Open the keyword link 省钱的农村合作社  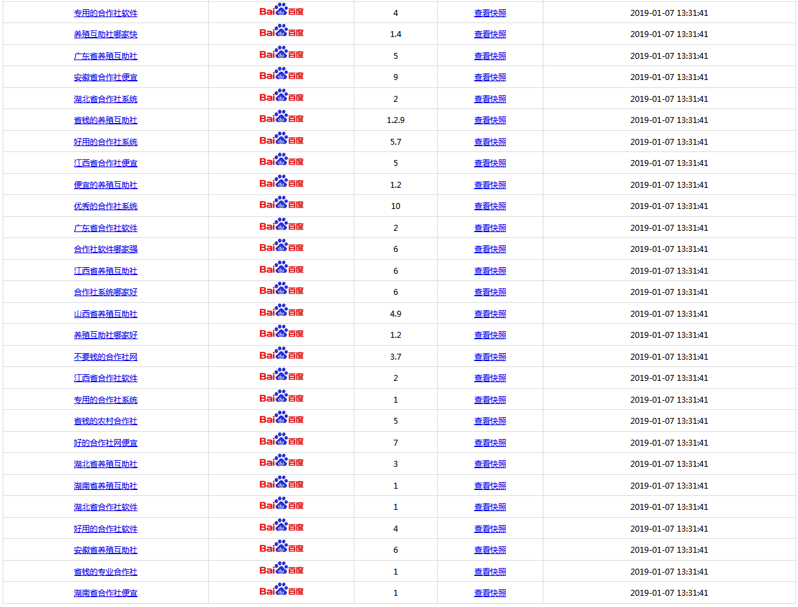pos(106,421)
